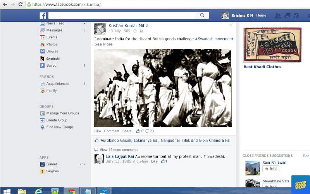The width and height of the screenshot is (310, 194).
Task: Click Krishan Kumar Mitra's post avatar
Action: 100,29
